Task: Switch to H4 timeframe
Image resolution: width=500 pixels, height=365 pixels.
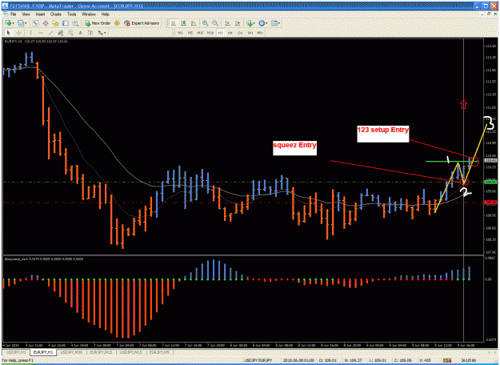Action: pyautogui.click(x=230, y=33)
